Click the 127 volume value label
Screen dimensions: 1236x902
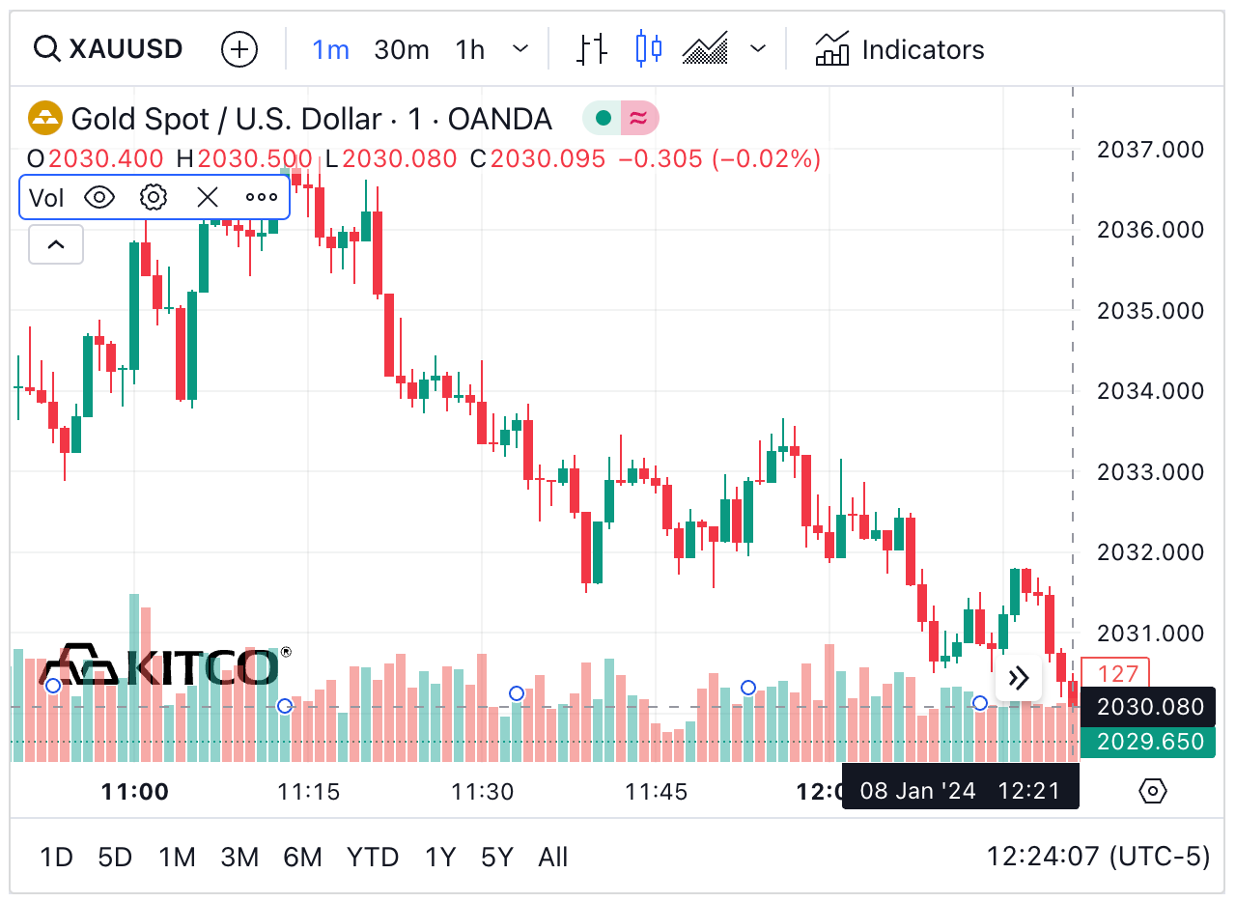tap(1117, 674)
